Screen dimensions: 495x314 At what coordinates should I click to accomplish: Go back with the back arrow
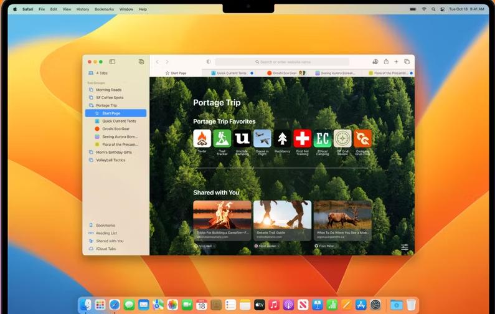click(157, 62)
